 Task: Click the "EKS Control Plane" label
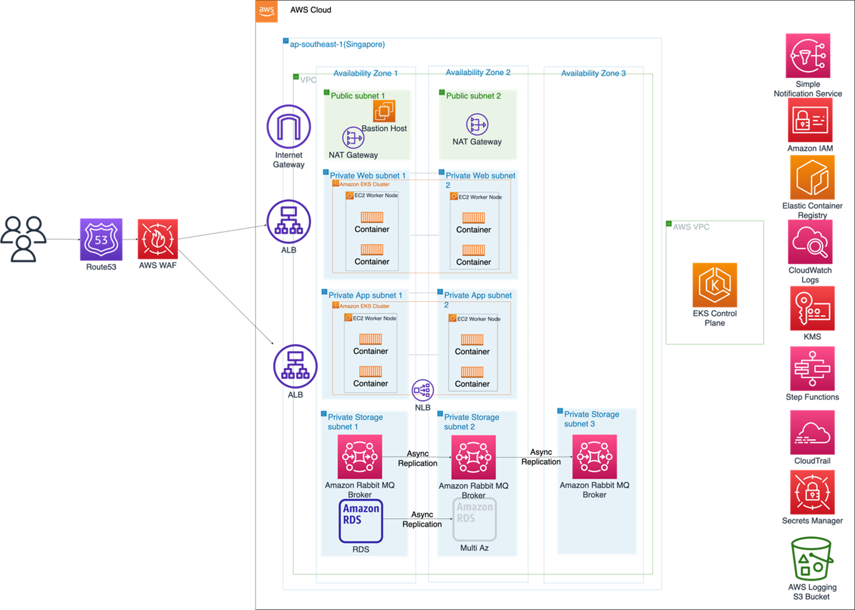point(715,318)
